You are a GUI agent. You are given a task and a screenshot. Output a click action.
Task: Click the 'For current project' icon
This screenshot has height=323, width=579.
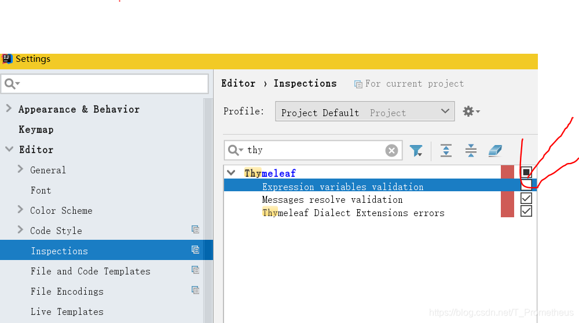[x=358, y=84]
